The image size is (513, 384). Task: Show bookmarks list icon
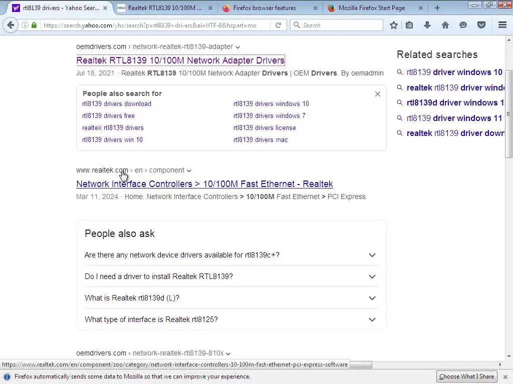[x=409, y=25]
